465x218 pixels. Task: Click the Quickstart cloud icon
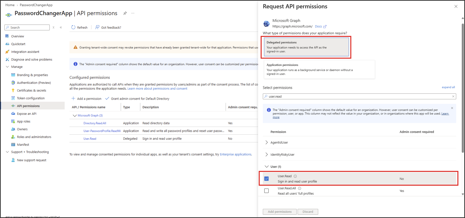click(7, 44)
